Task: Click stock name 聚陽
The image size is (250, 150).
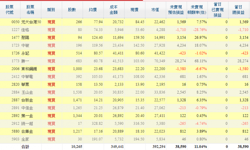Action: click(25, 37)
